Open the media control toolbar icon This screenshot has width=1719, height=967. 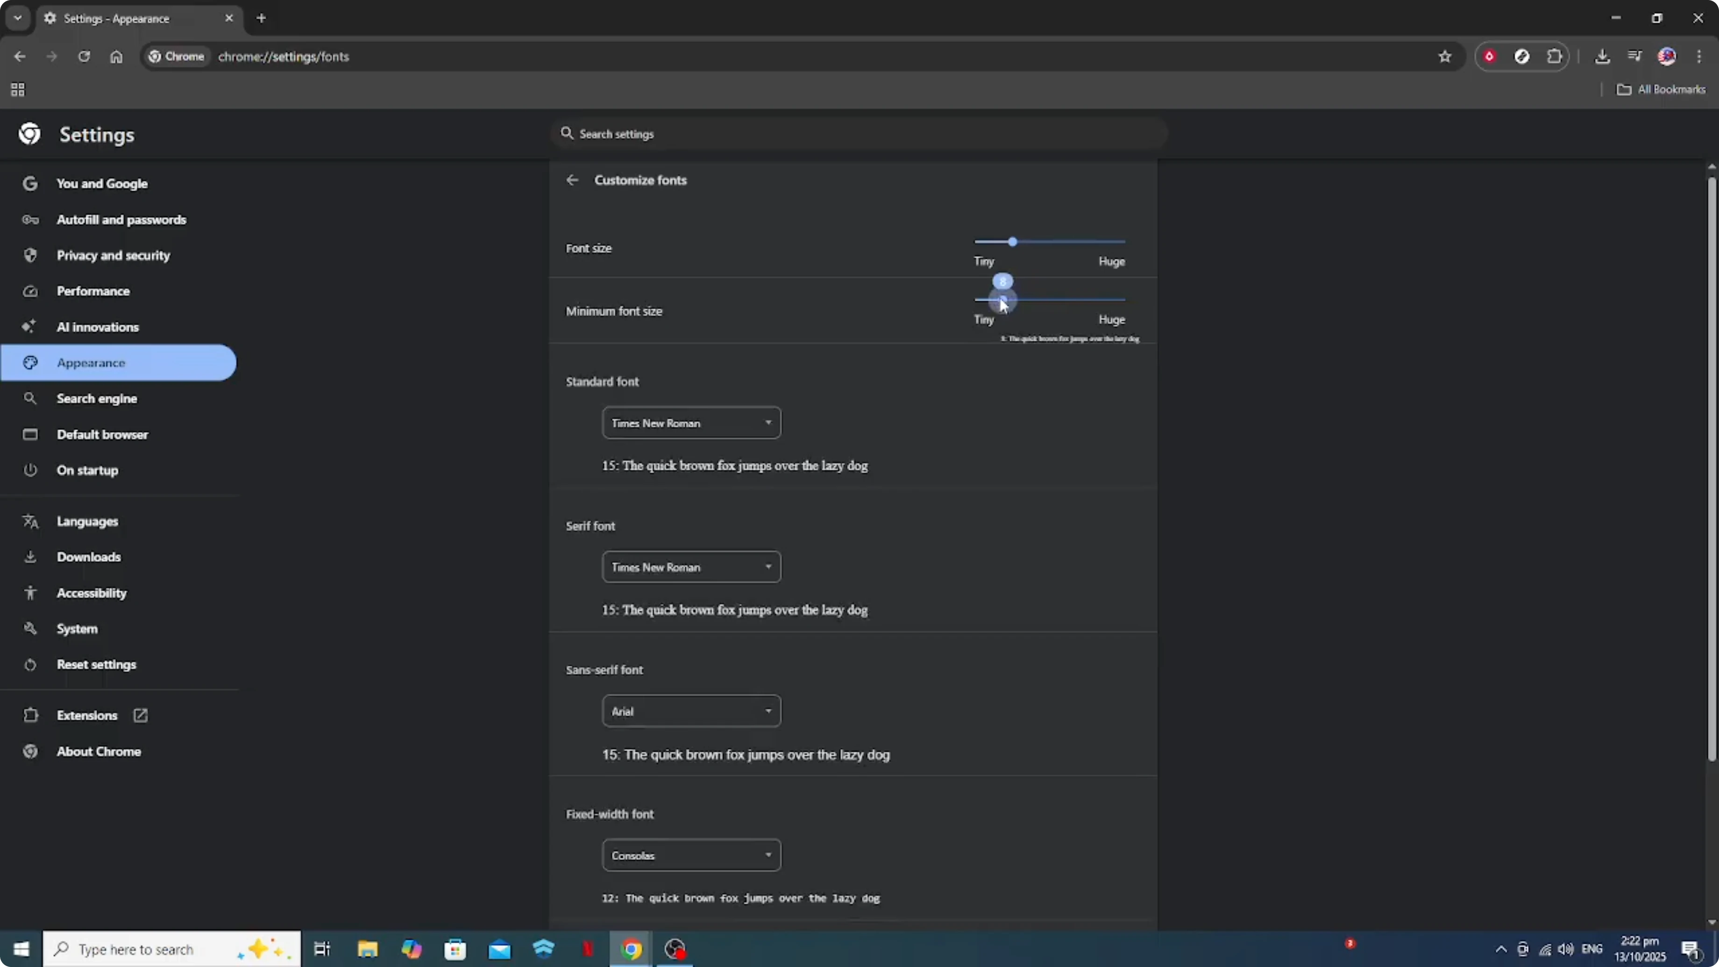click(1634, 57)
